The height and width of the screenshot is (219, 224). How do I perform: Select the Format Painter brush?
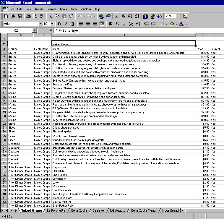point(71,16)
